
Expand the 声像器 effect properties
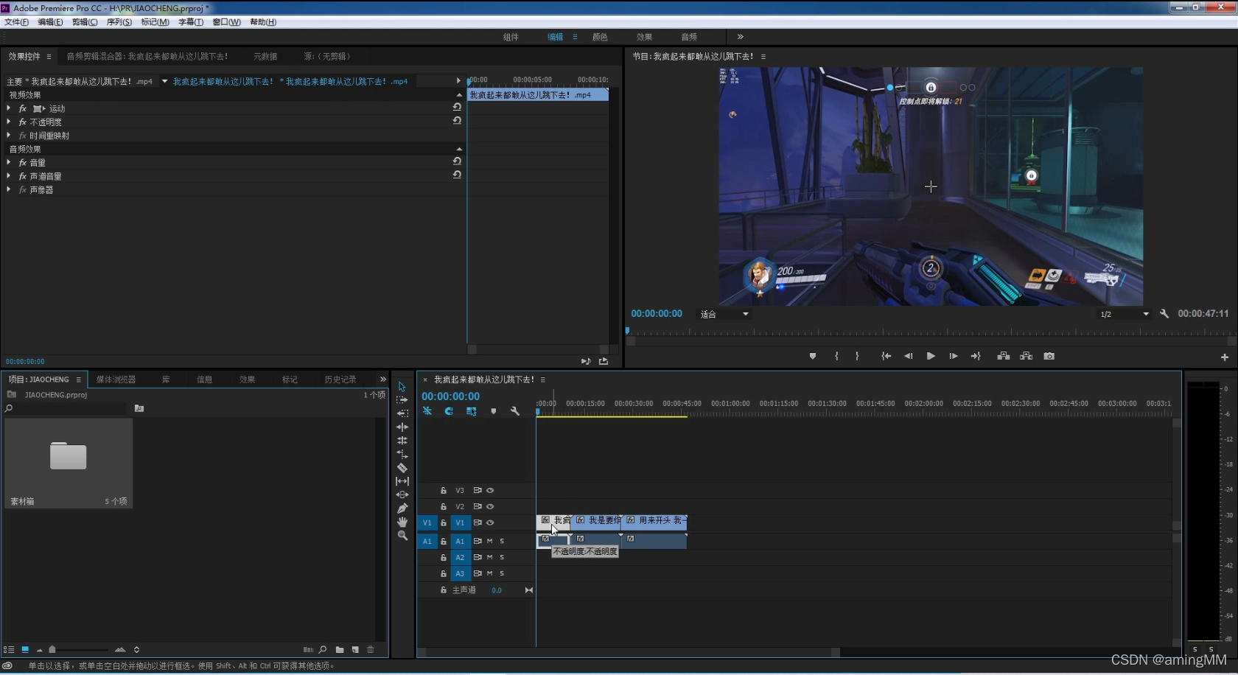pos(9,189)
